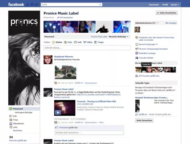This screenshot has width=190, height=144.
Task: Play the Fourrain Moving on video
Action: [58, 113]
